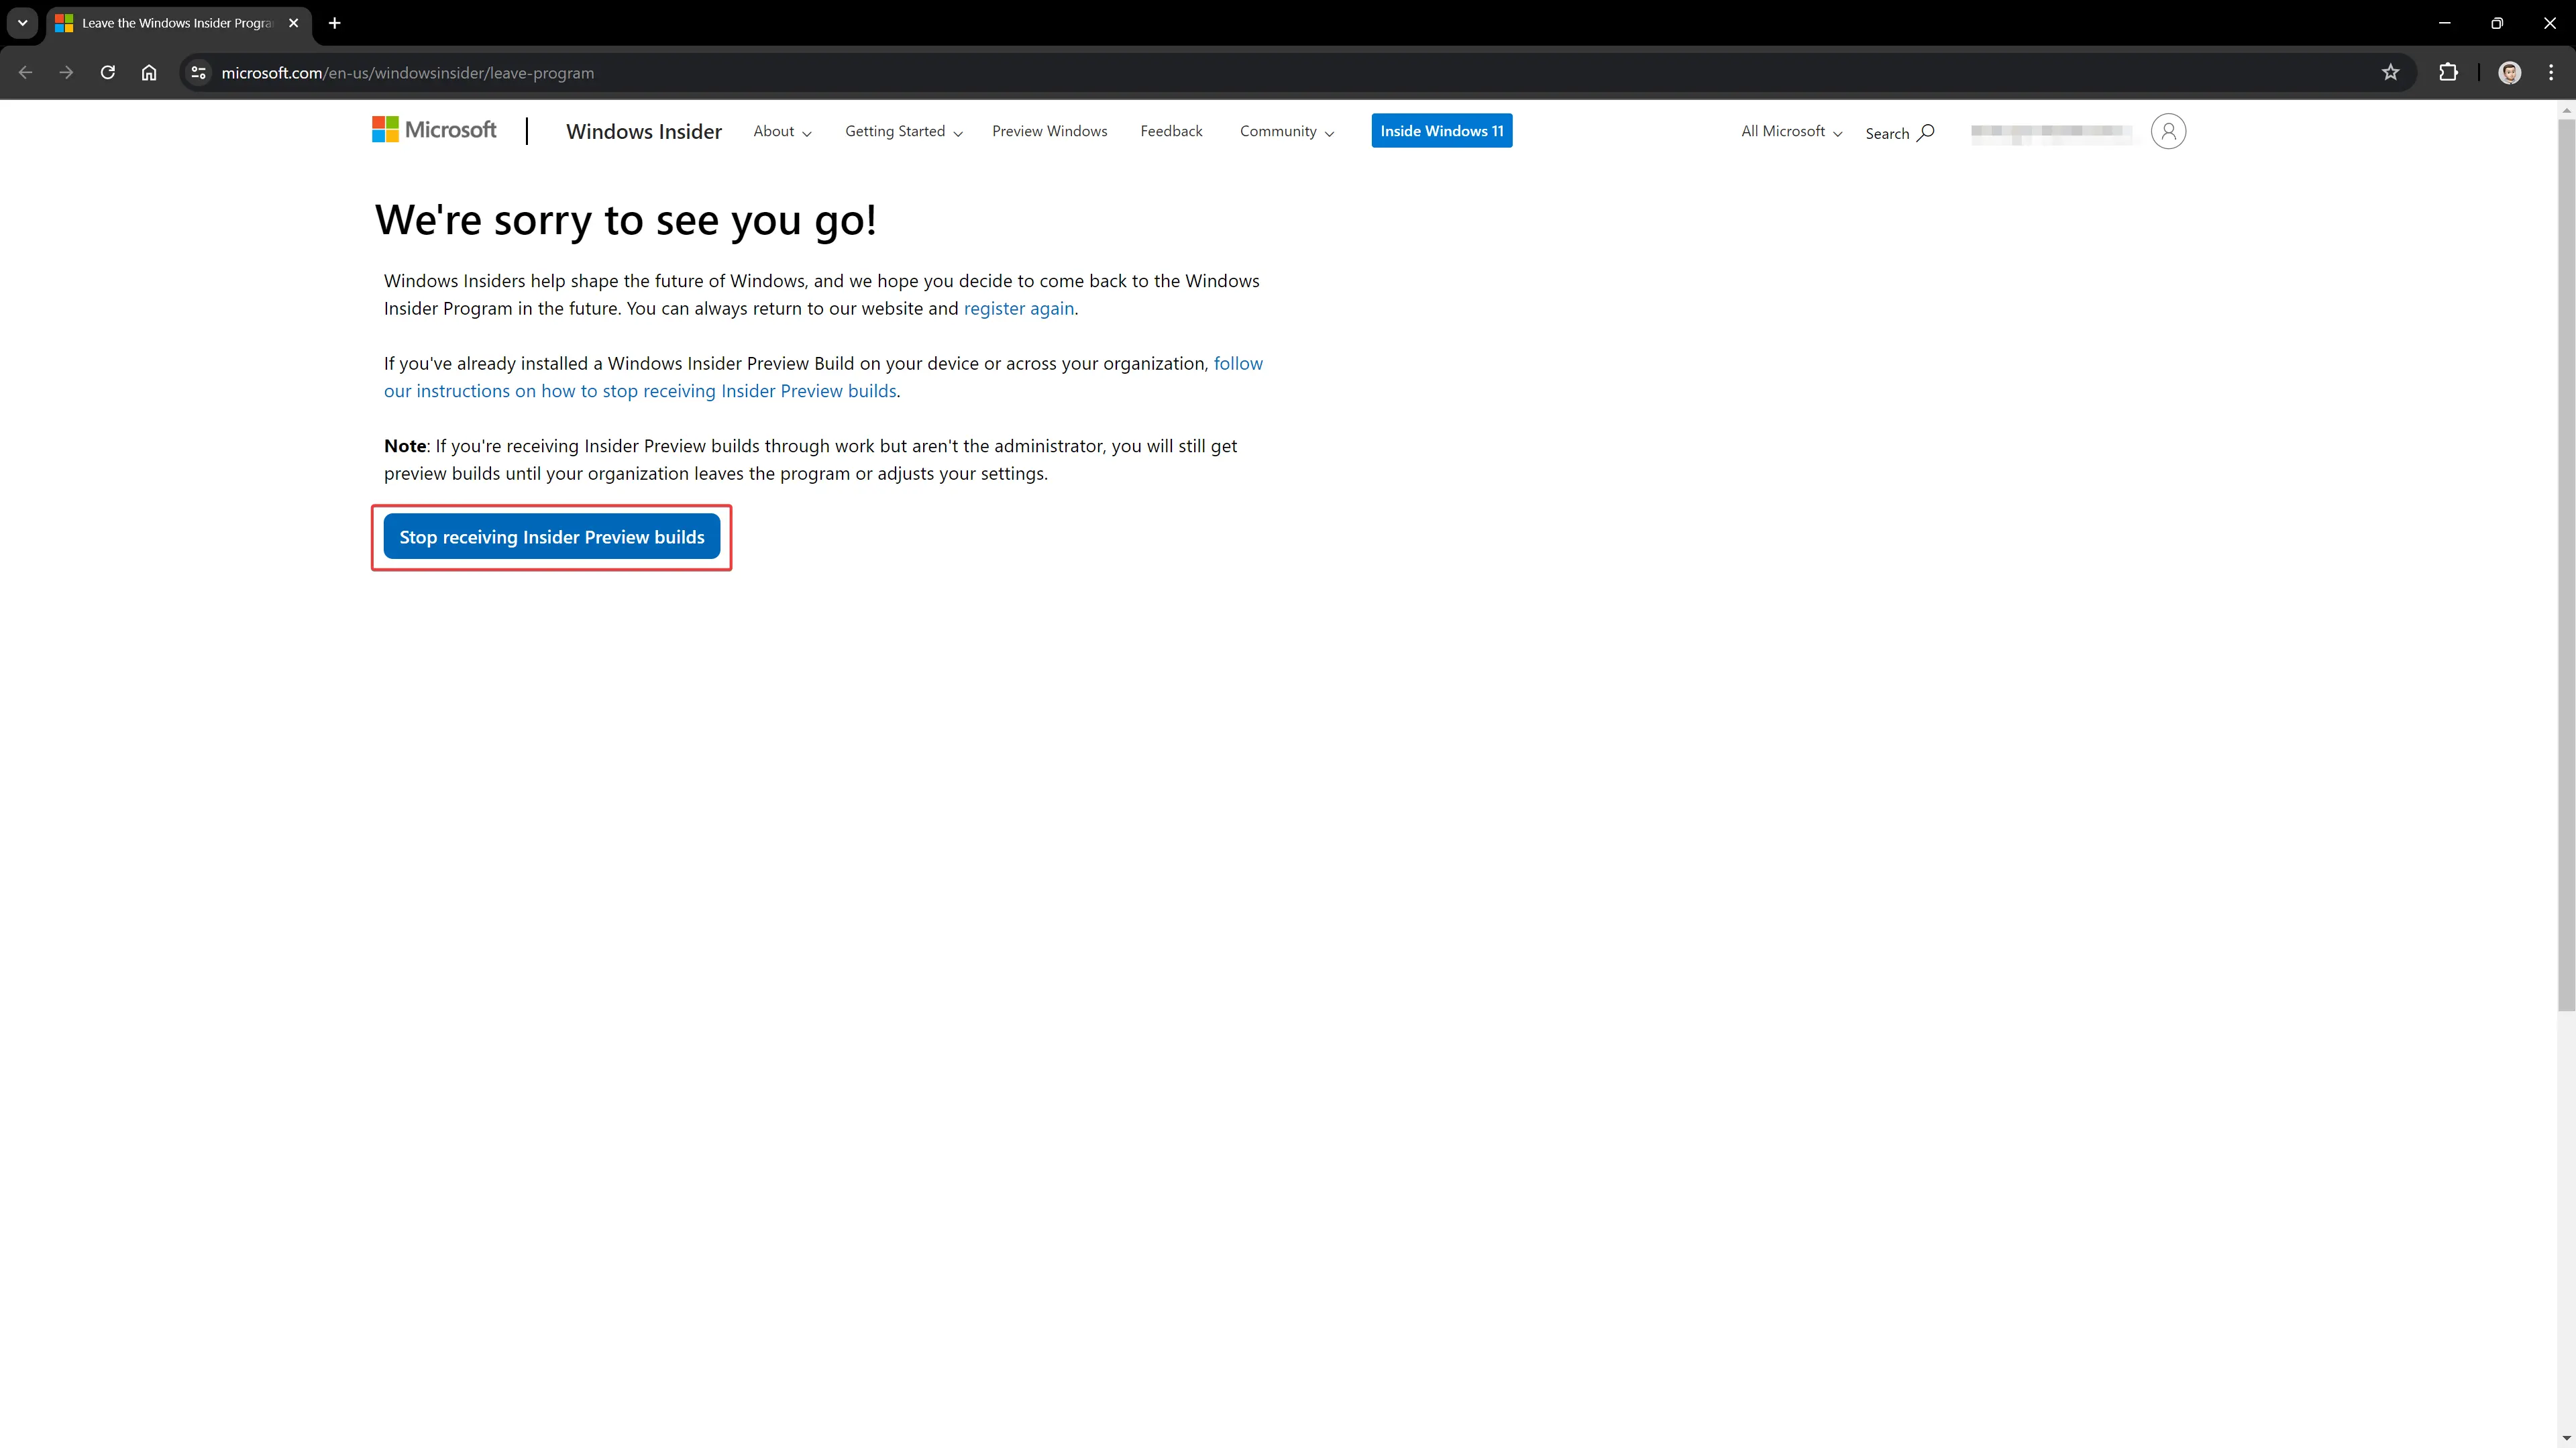Go to the browser home page icon

[149, 72]
